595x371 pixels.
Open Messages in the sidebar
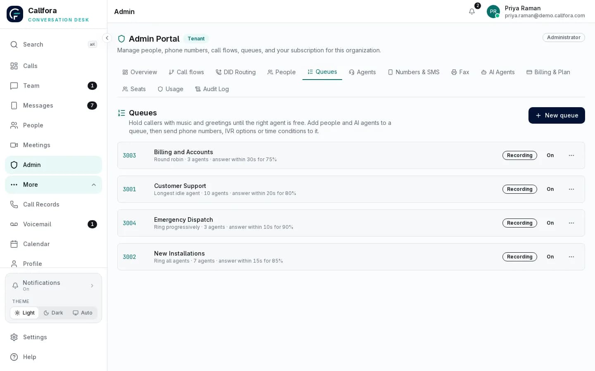(53, 106)
